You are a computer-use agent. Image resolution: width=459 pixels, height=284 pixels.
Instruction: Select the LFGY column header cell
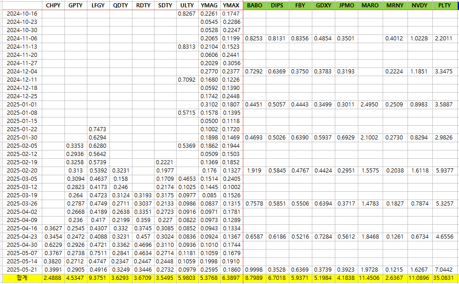(98, 5)
